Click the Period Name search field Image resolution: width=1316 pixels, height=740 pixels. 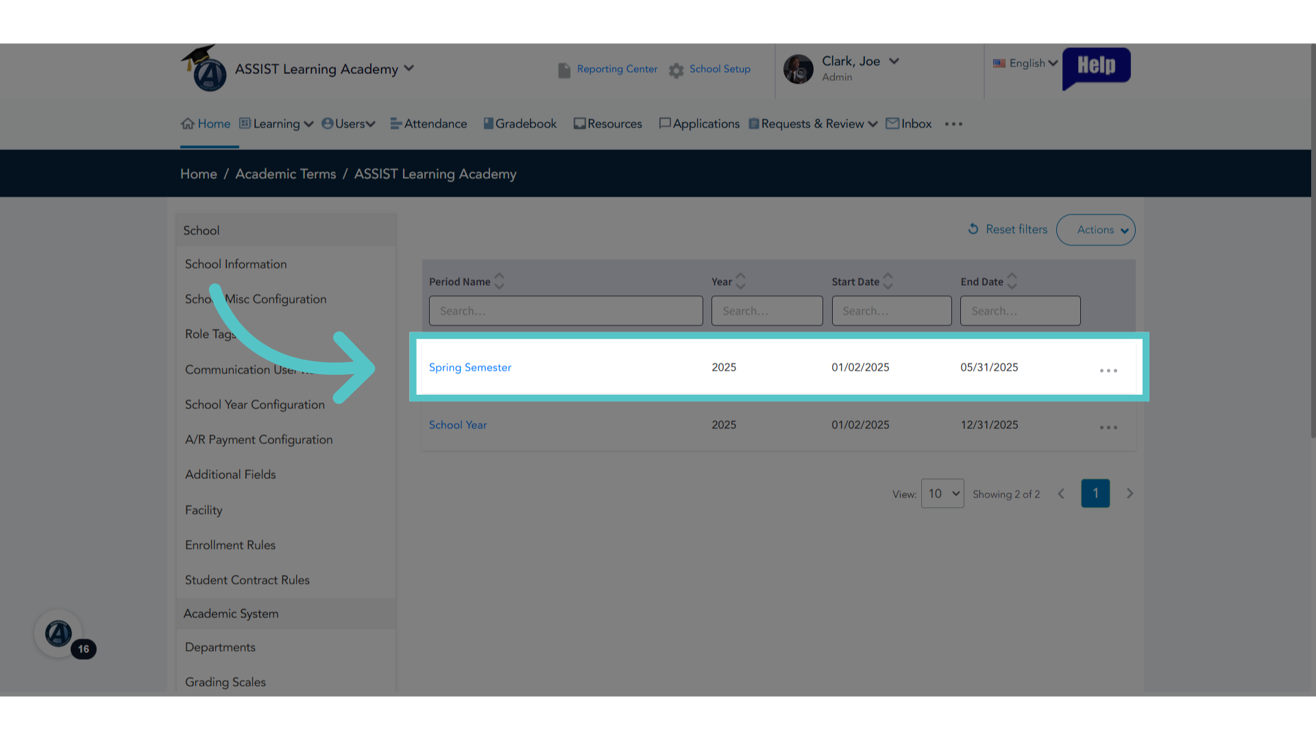point(565,311)
